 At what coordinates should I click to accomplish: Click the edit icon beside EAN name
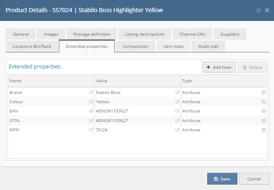[x=91, y=111]
